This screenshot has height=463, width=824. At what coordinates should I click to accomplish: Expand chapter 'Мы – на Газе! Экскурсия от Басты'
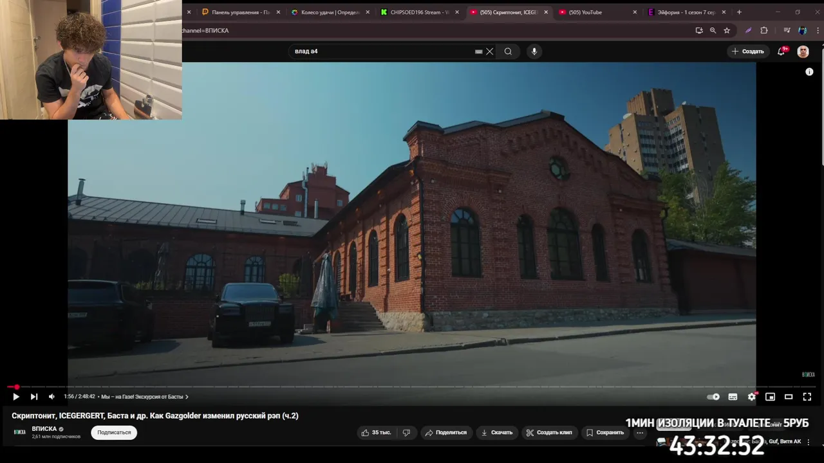pos(144,397)
